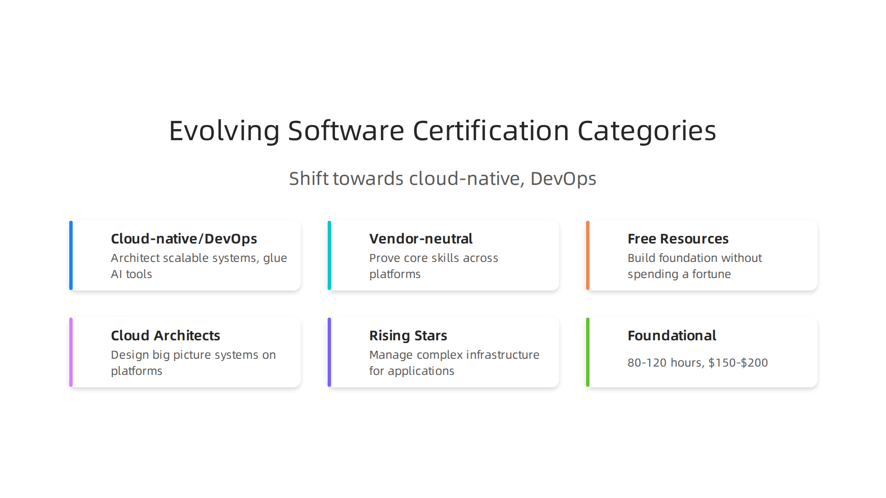
Task: Click subtitle 'Shift towards cloud-native, DevOps'
Action: coord(443,178)
